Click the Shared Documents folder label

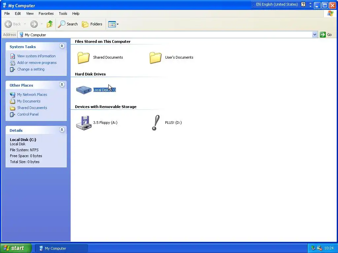(x=108, y=57)
